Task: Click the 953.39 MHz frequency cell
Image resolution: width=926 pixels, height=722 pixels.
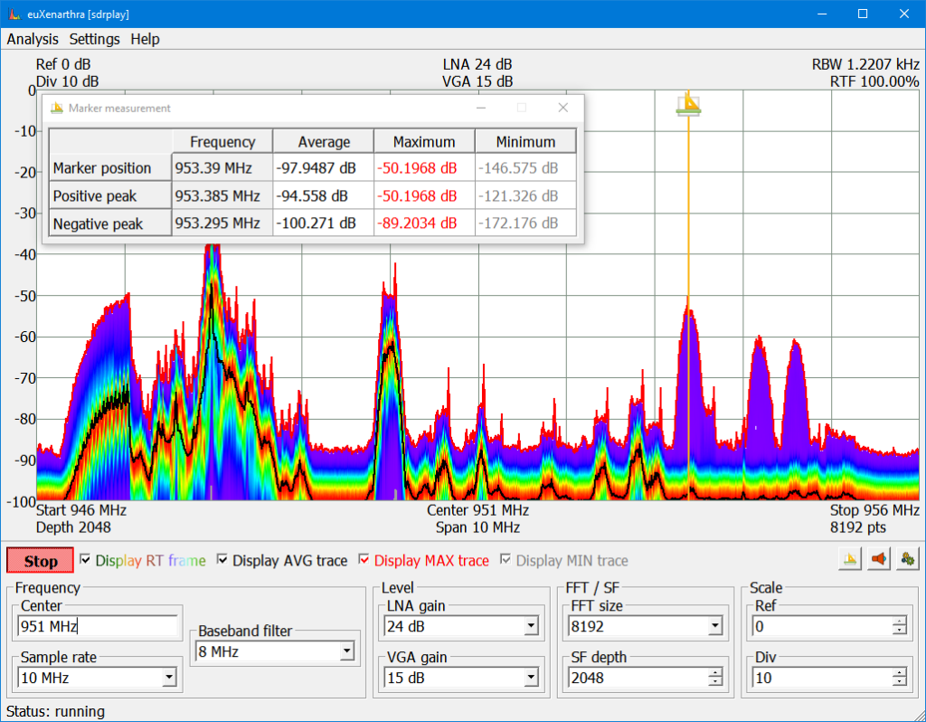Action: click(222, 167)
